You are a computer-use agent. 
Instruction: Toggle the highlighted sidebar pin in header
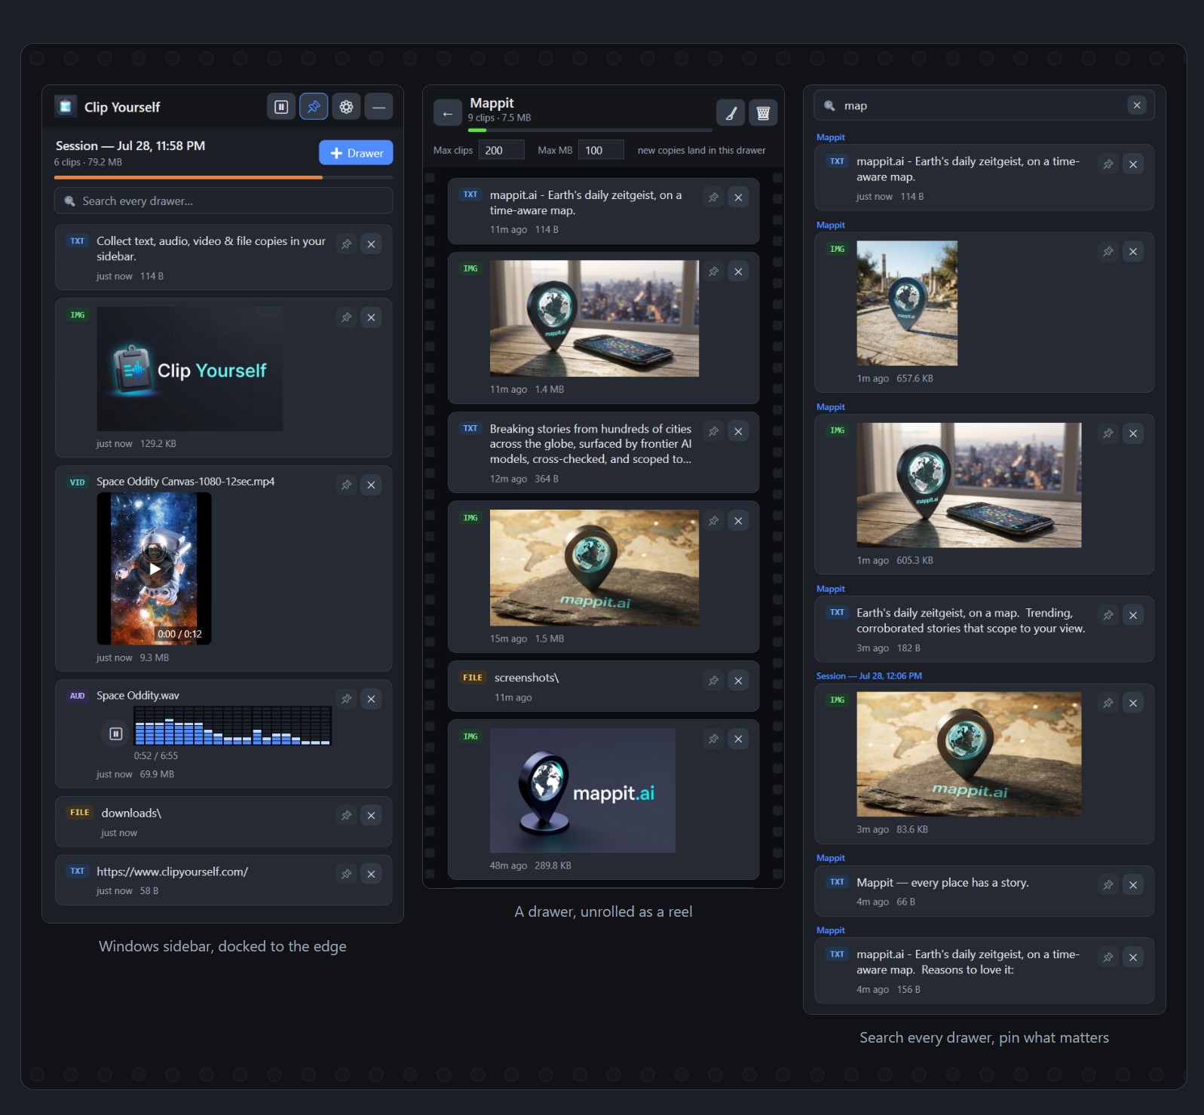tap(314, 107)
